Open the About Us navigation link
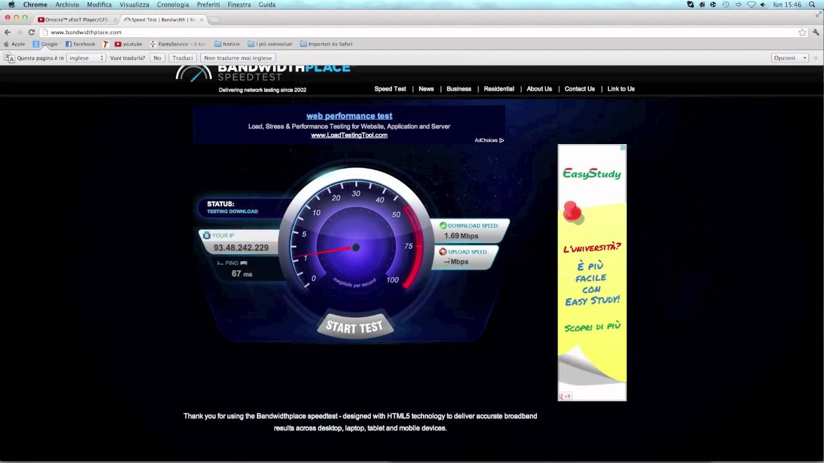824x463 pixels. [x=539, y=89]
